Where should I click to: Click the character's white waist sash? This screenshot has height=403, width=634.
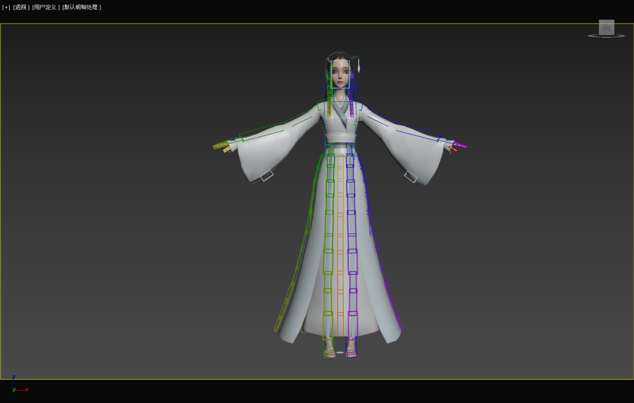(x=340, y=138)
